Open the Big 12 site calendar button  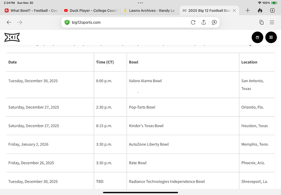click(x=257, y=37)
